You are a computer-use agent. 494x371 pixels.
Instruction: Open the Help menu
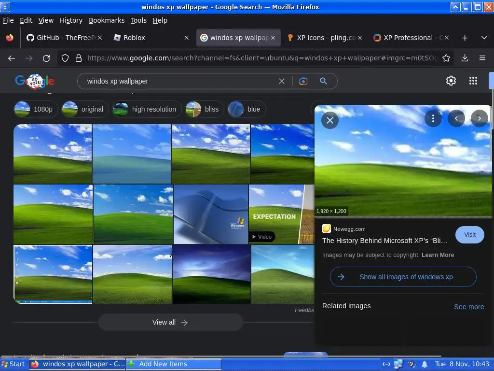point(160,20)
